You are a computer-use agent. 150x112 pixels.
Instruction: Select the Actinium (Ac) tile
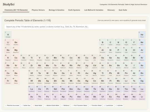pos(32,97)
